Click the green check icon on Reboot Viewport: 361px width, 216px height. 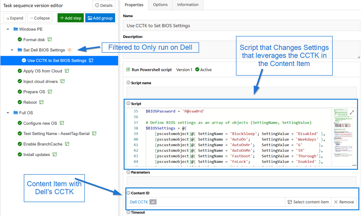tap(20, 102)
